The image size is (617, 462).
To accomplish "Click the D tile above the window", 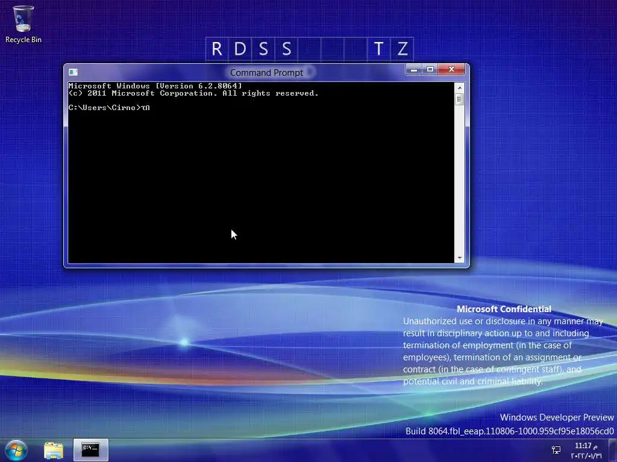I will click(240, 49).
